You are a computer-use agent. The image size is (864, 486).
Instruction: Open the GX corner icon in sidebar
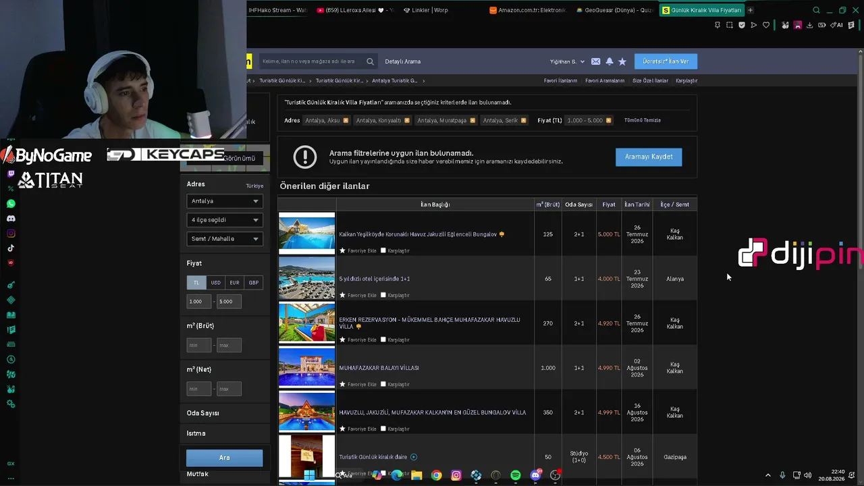click(x=11, y=464)
